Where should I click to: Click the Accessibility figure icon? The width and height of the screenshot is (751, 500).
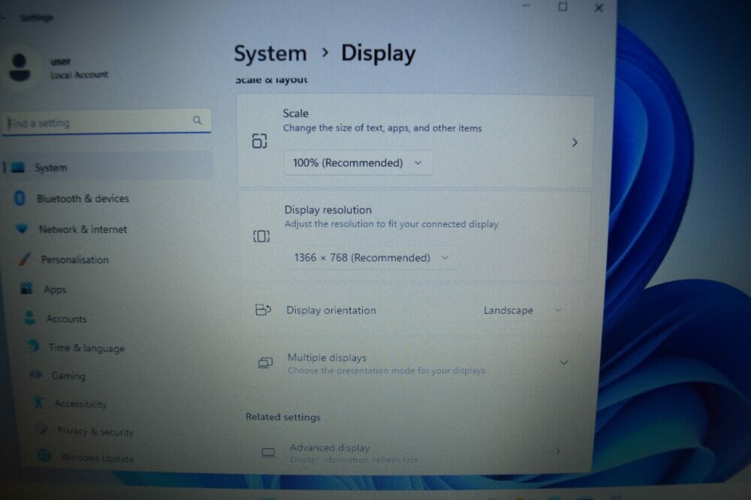point(39,402)
